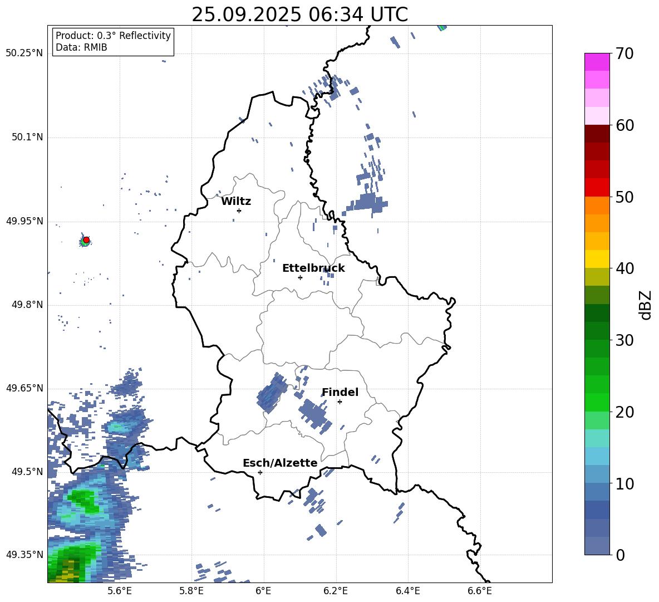Click the title "25.09.2025 06:34 UTC"
The height and width of the screenshot is (602, 659).
tap(299, 14)
